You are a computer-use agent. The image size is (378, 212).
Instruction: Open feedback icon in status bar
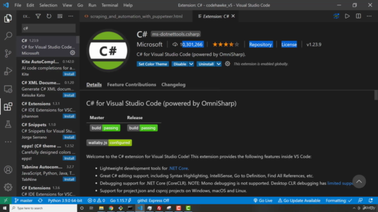tap(360, 200)
